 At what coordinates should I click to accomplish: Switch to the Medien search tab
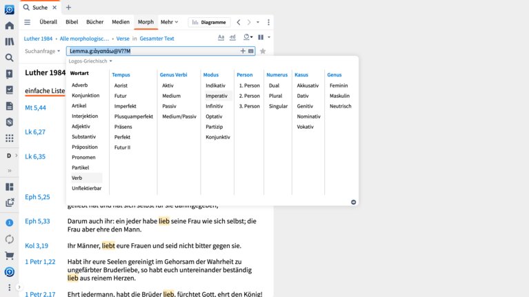click(121, 22)
